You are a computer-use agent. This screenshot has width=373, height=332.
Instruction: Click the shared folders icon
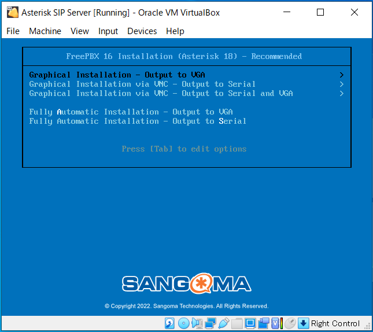(x=237, y=323)
